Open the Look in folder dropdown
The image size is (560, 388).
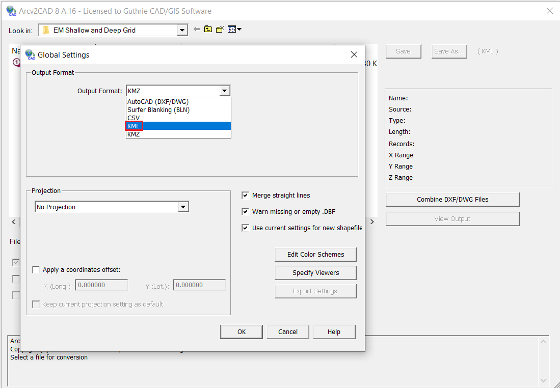click(x=182, y=31)
